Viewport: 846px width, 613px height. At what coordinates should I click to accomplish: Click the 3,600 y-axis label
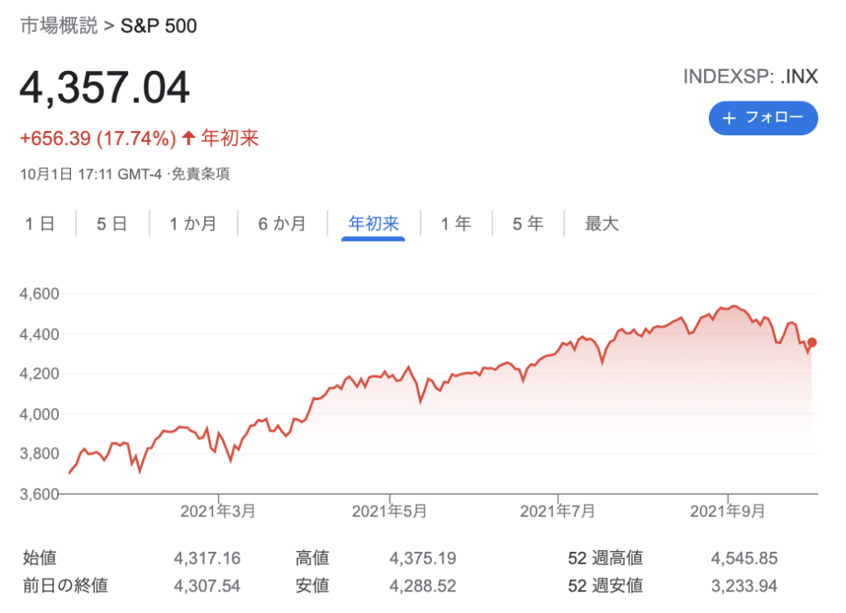pos(40,494)
